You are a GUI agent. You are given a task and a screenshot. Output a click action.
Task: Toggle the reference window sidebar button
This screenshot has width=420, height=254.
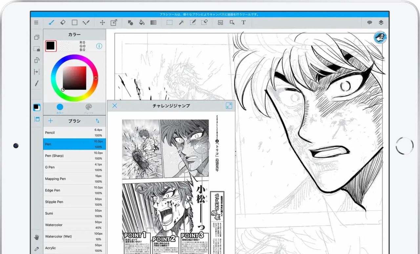coord(37,119)
